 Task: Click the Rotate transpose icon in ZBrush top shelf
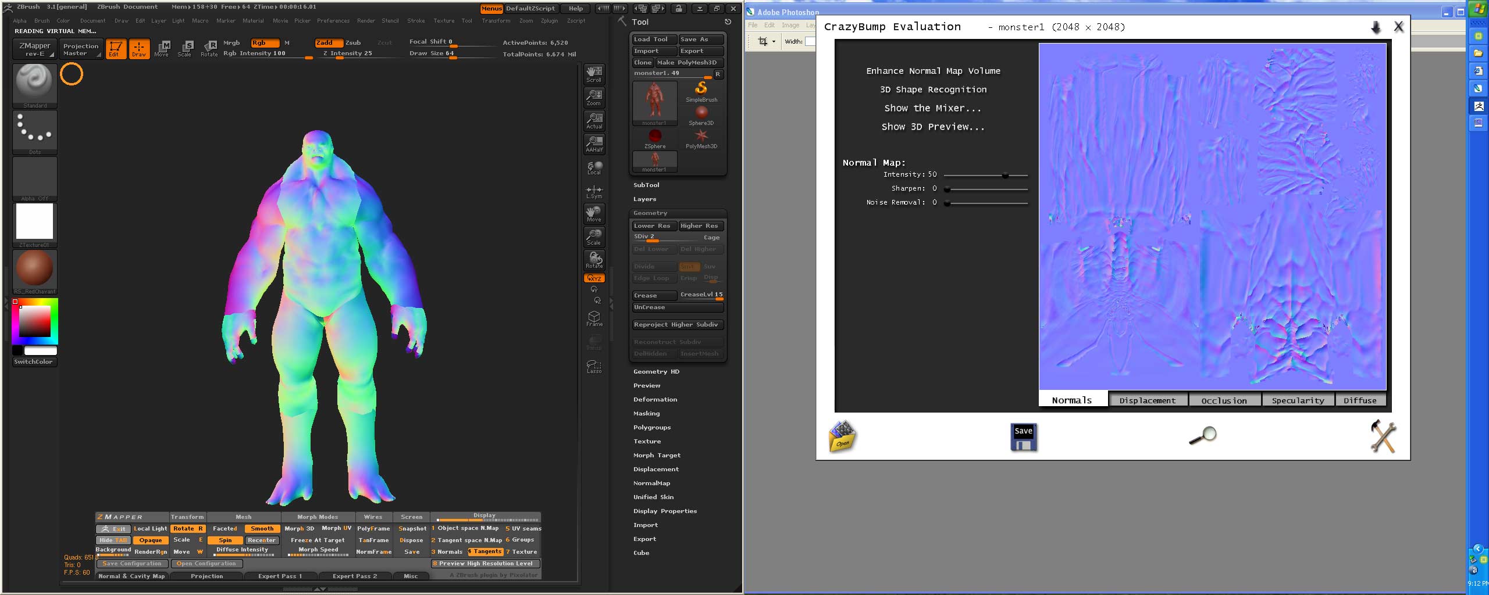click(209, 49)
